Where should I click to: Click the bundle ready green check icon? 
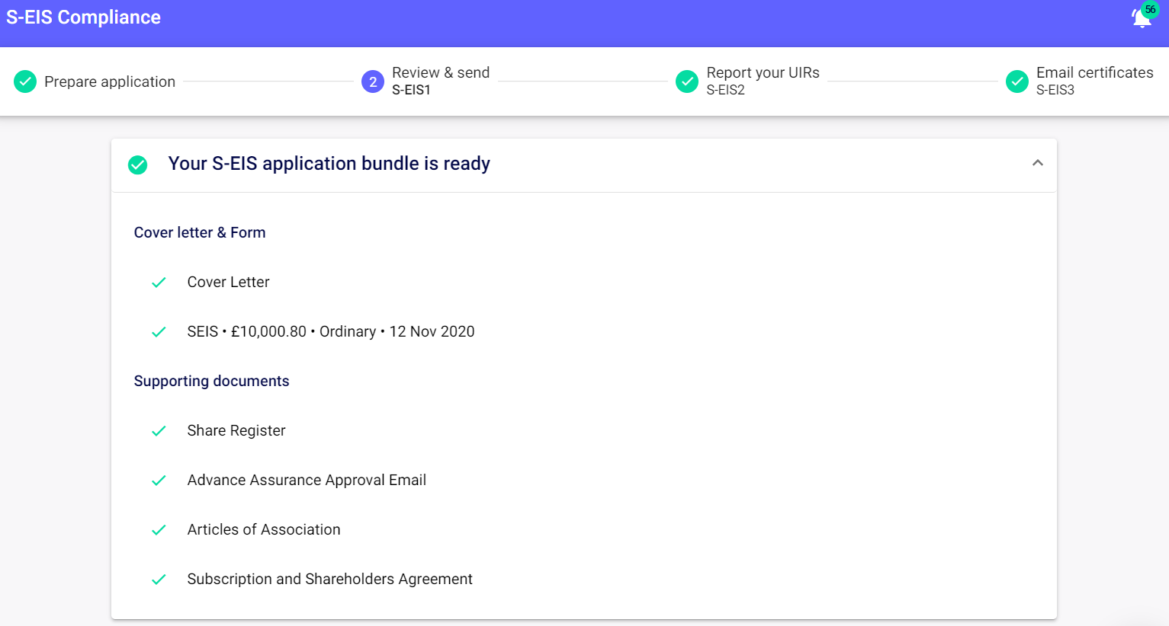coord(138,164)
